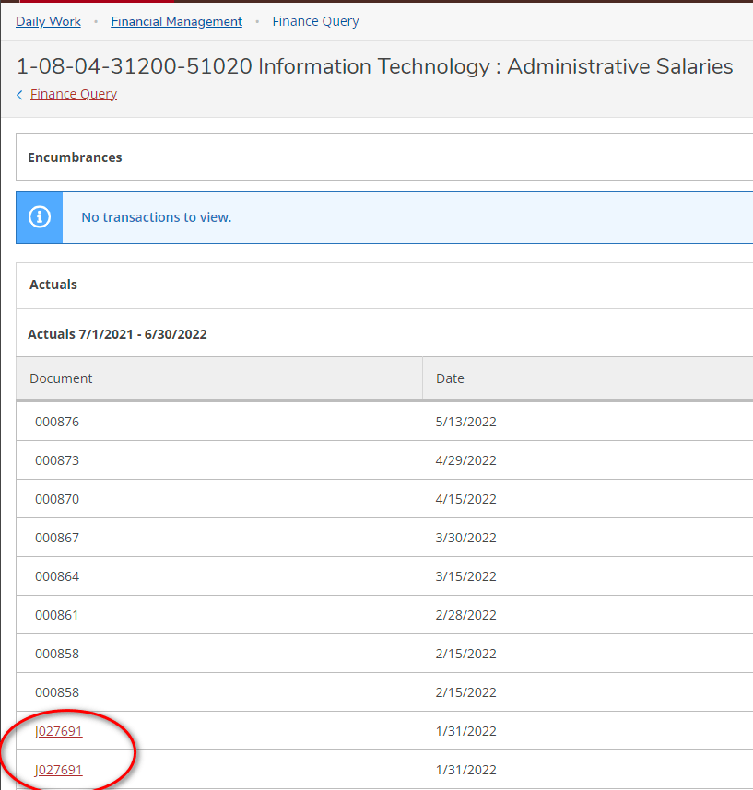This screenshot has width=753, height=790.
Task: Click the separator dot after Daily Work
Action: (95, 21)
